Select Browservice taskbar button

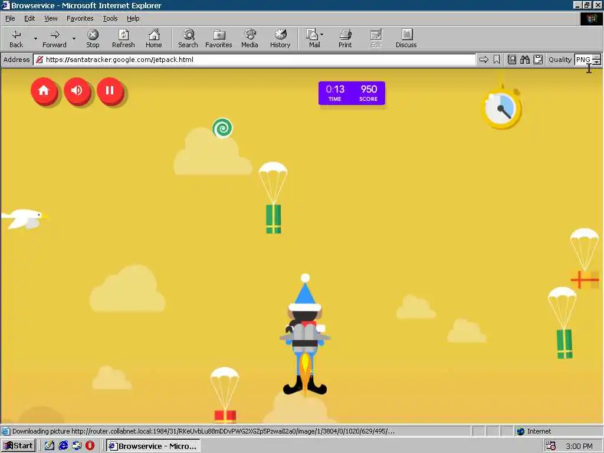153,446
